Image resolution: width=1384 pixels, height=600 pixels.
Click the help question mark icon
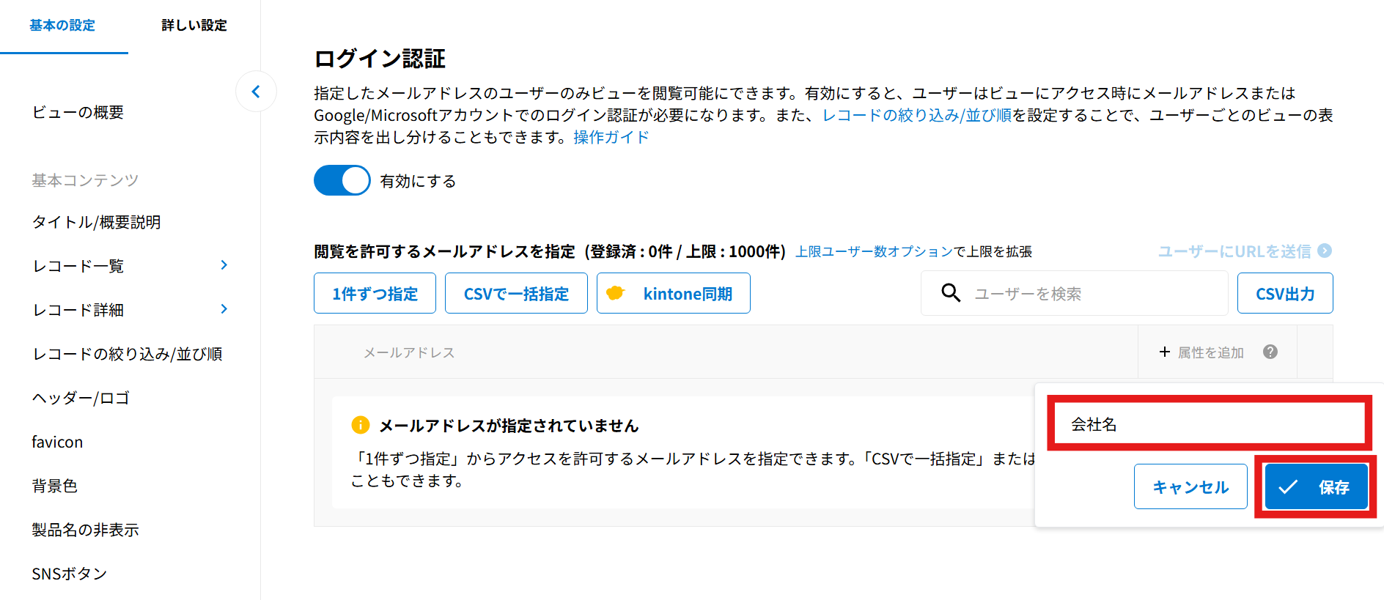pos(1270,352)
